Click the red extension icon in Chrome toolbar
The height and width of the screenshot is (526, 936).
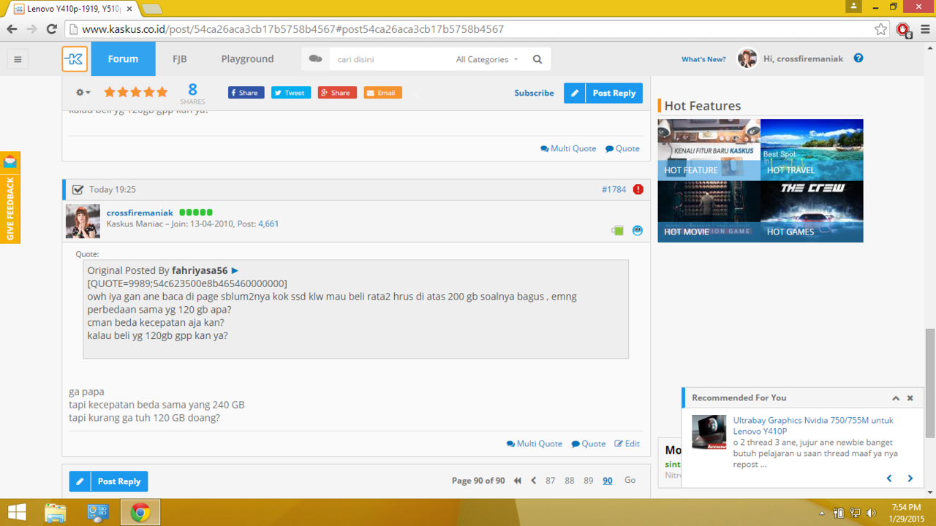tap(904, 29)
